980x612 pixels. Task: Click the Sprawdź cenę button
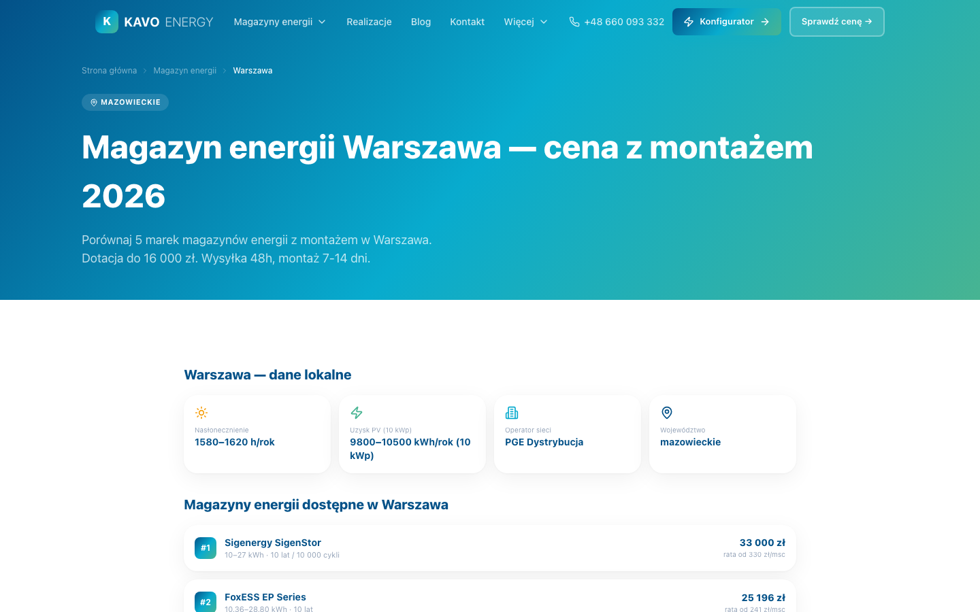[837, 22]
